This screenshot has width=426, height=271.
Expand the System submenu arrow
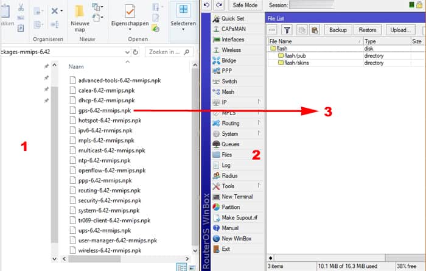click(x=259, y=133)
